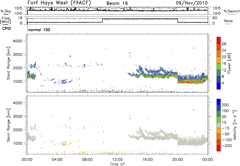This screenshot has height=166, width=240.
Task: Click the gray band in velocity colorbar
Action: 219,125
